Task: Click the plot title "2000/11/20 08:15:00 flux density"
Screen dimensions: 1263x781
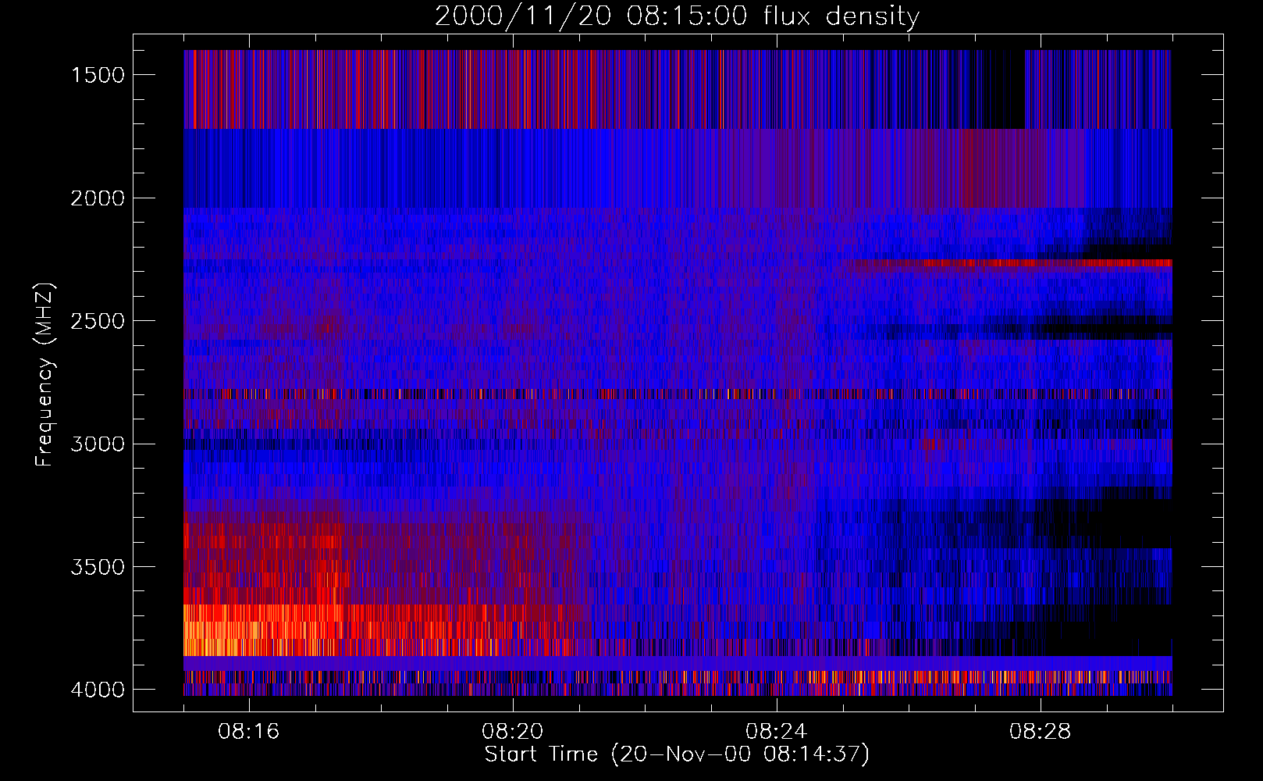Action: (677, 16)
